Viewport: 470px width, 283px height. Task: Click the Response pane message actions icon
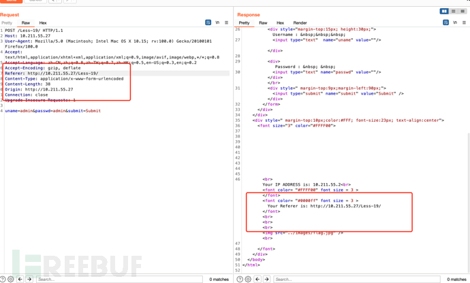[x=445, y=22]
